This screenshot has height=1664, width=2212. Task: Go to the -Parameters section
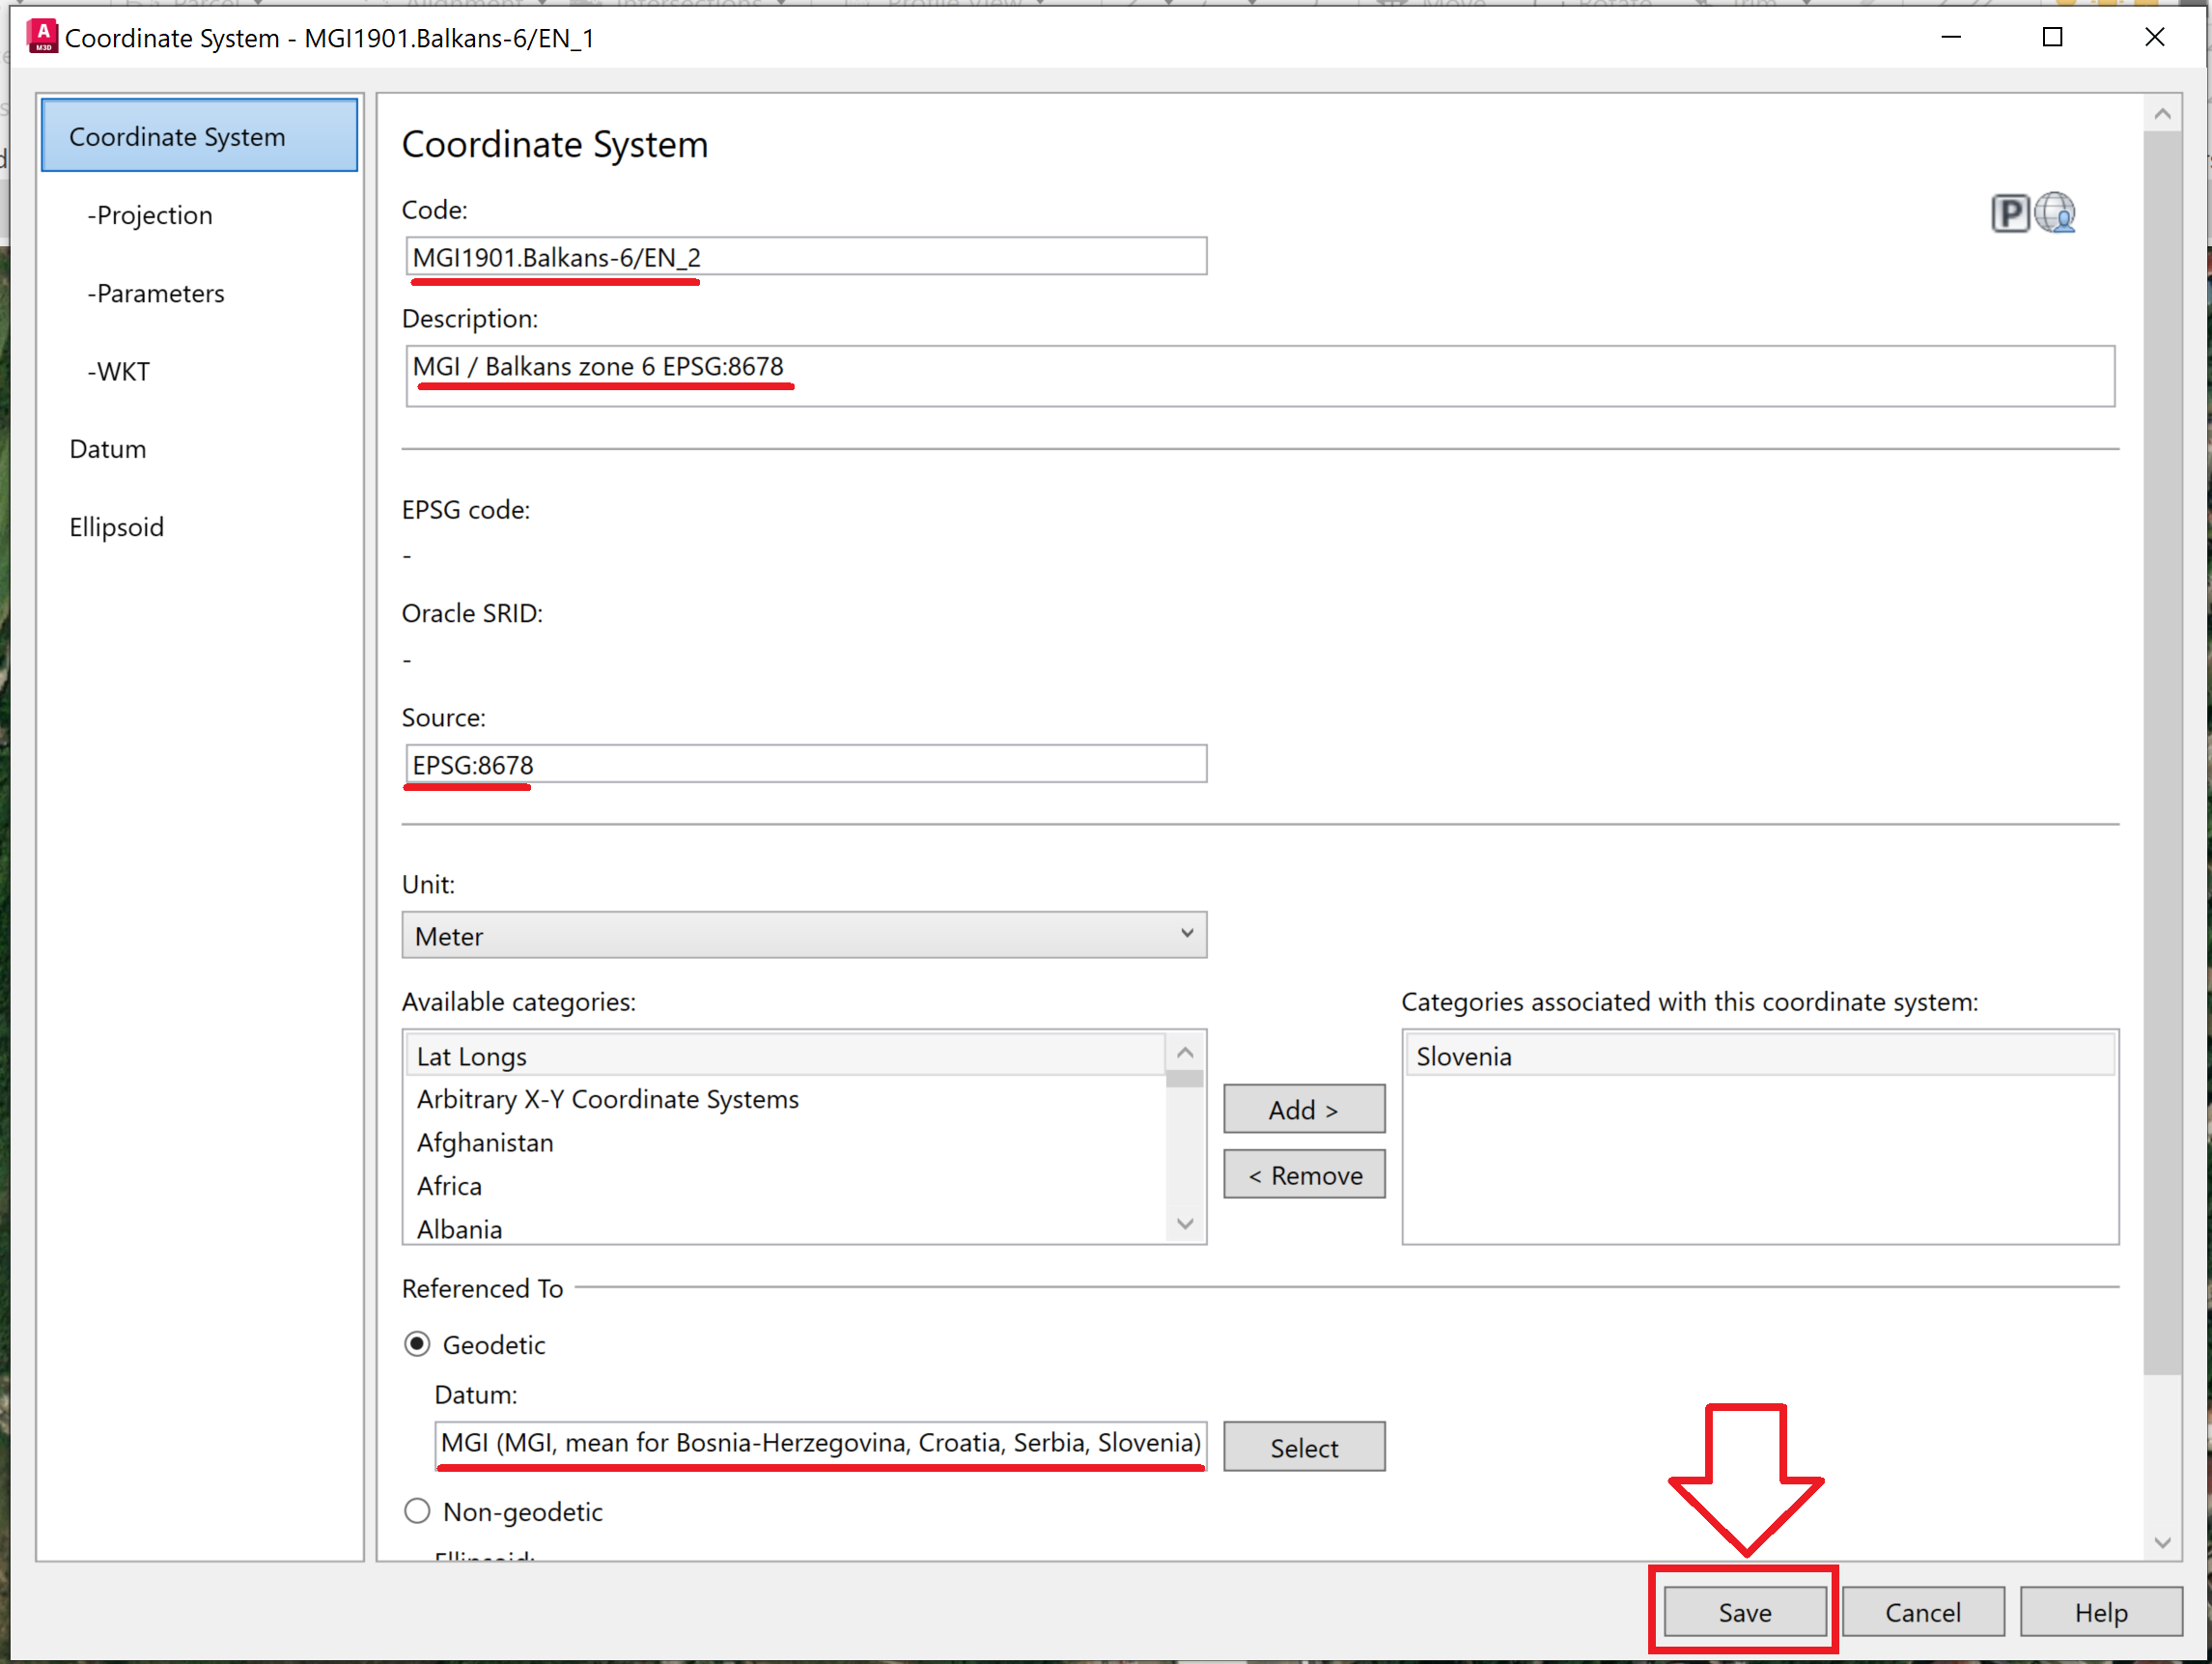click(156, 293)
